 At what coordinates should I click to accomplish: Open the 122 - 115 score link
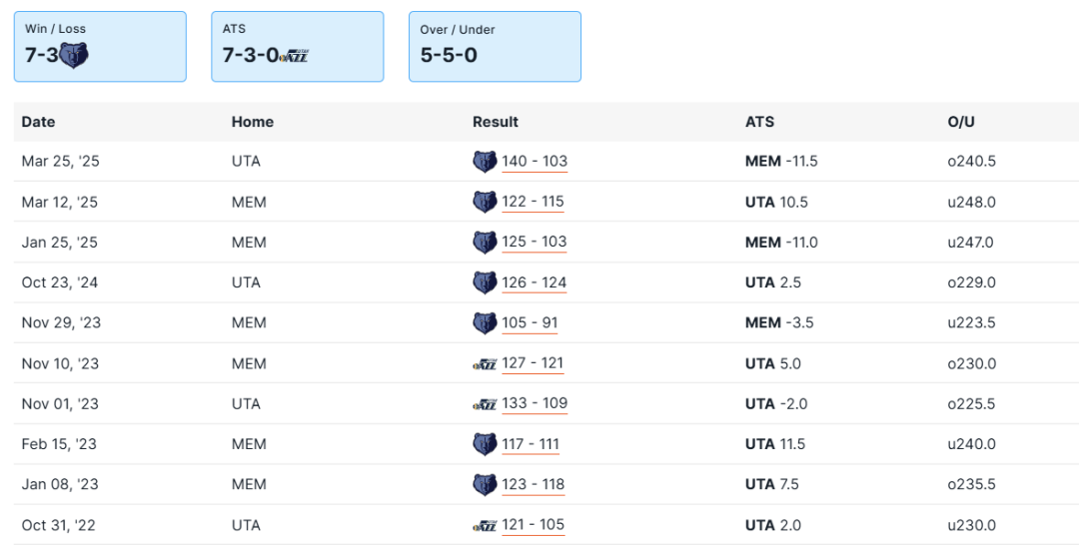534,202
